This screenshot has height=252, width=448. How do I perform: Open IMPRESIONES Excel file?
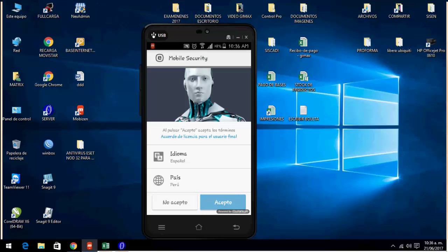[272, 114]
